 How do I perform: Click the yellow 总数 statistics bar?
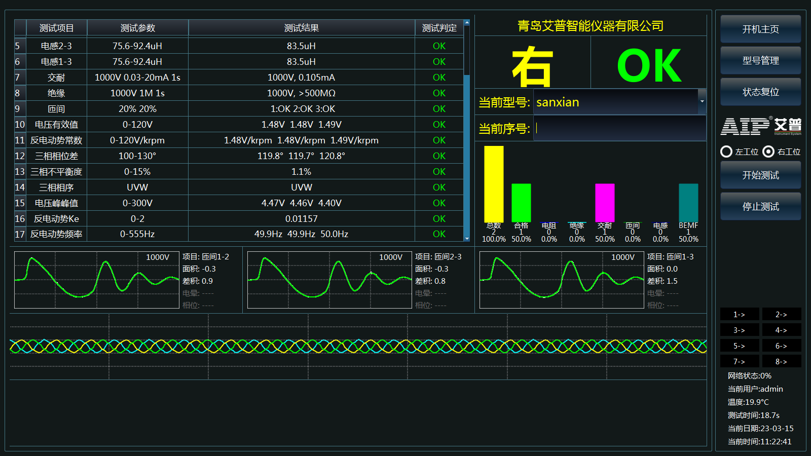pyautogui.click(x=493, y=184)
